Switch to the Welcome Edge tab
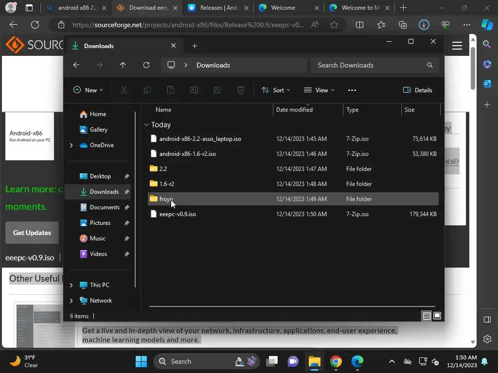 (289, 8)
